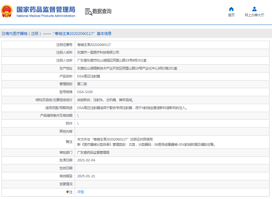
Task: Click the national emblem logo
Action: point(7,11)
